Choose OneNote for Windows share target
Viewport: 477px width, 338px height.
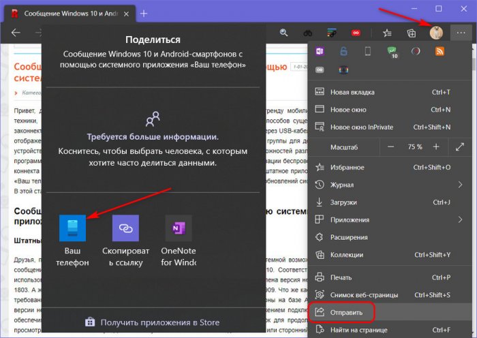pyautogui.click(x=178, y=229)
